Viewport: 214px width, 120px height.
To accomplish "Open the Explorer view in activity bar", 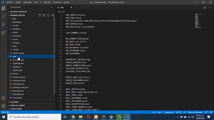I will pyautogui.click(x=3, y=8).
